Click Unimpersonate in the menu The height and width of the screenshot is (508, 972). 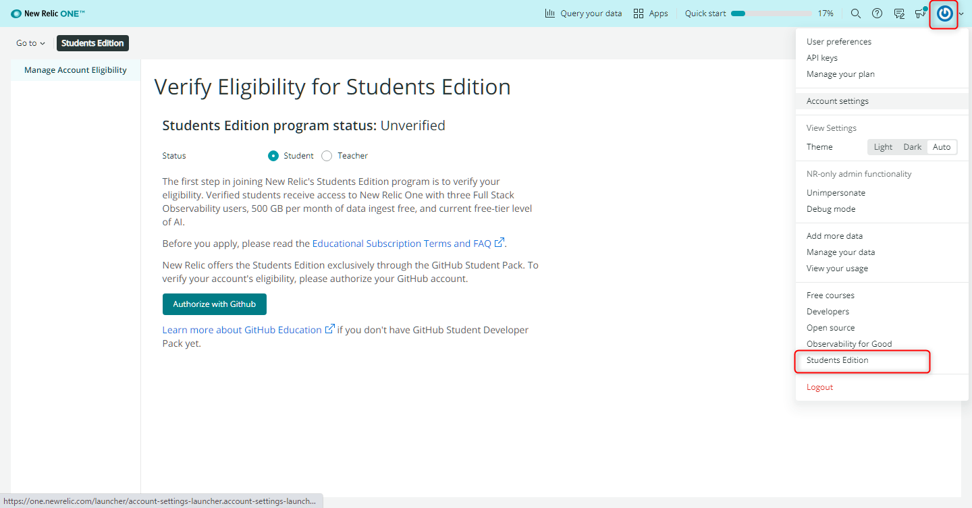click(x=836, y=193)
